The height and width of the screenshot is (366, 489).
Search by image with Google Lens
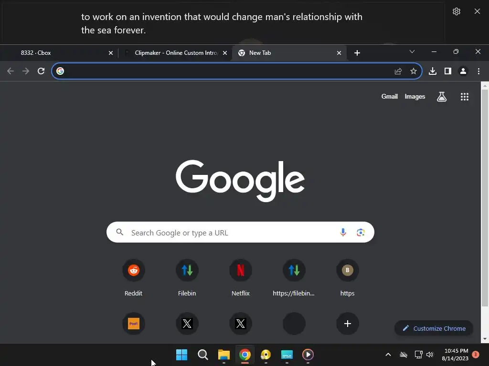click(x=361, y=232)
